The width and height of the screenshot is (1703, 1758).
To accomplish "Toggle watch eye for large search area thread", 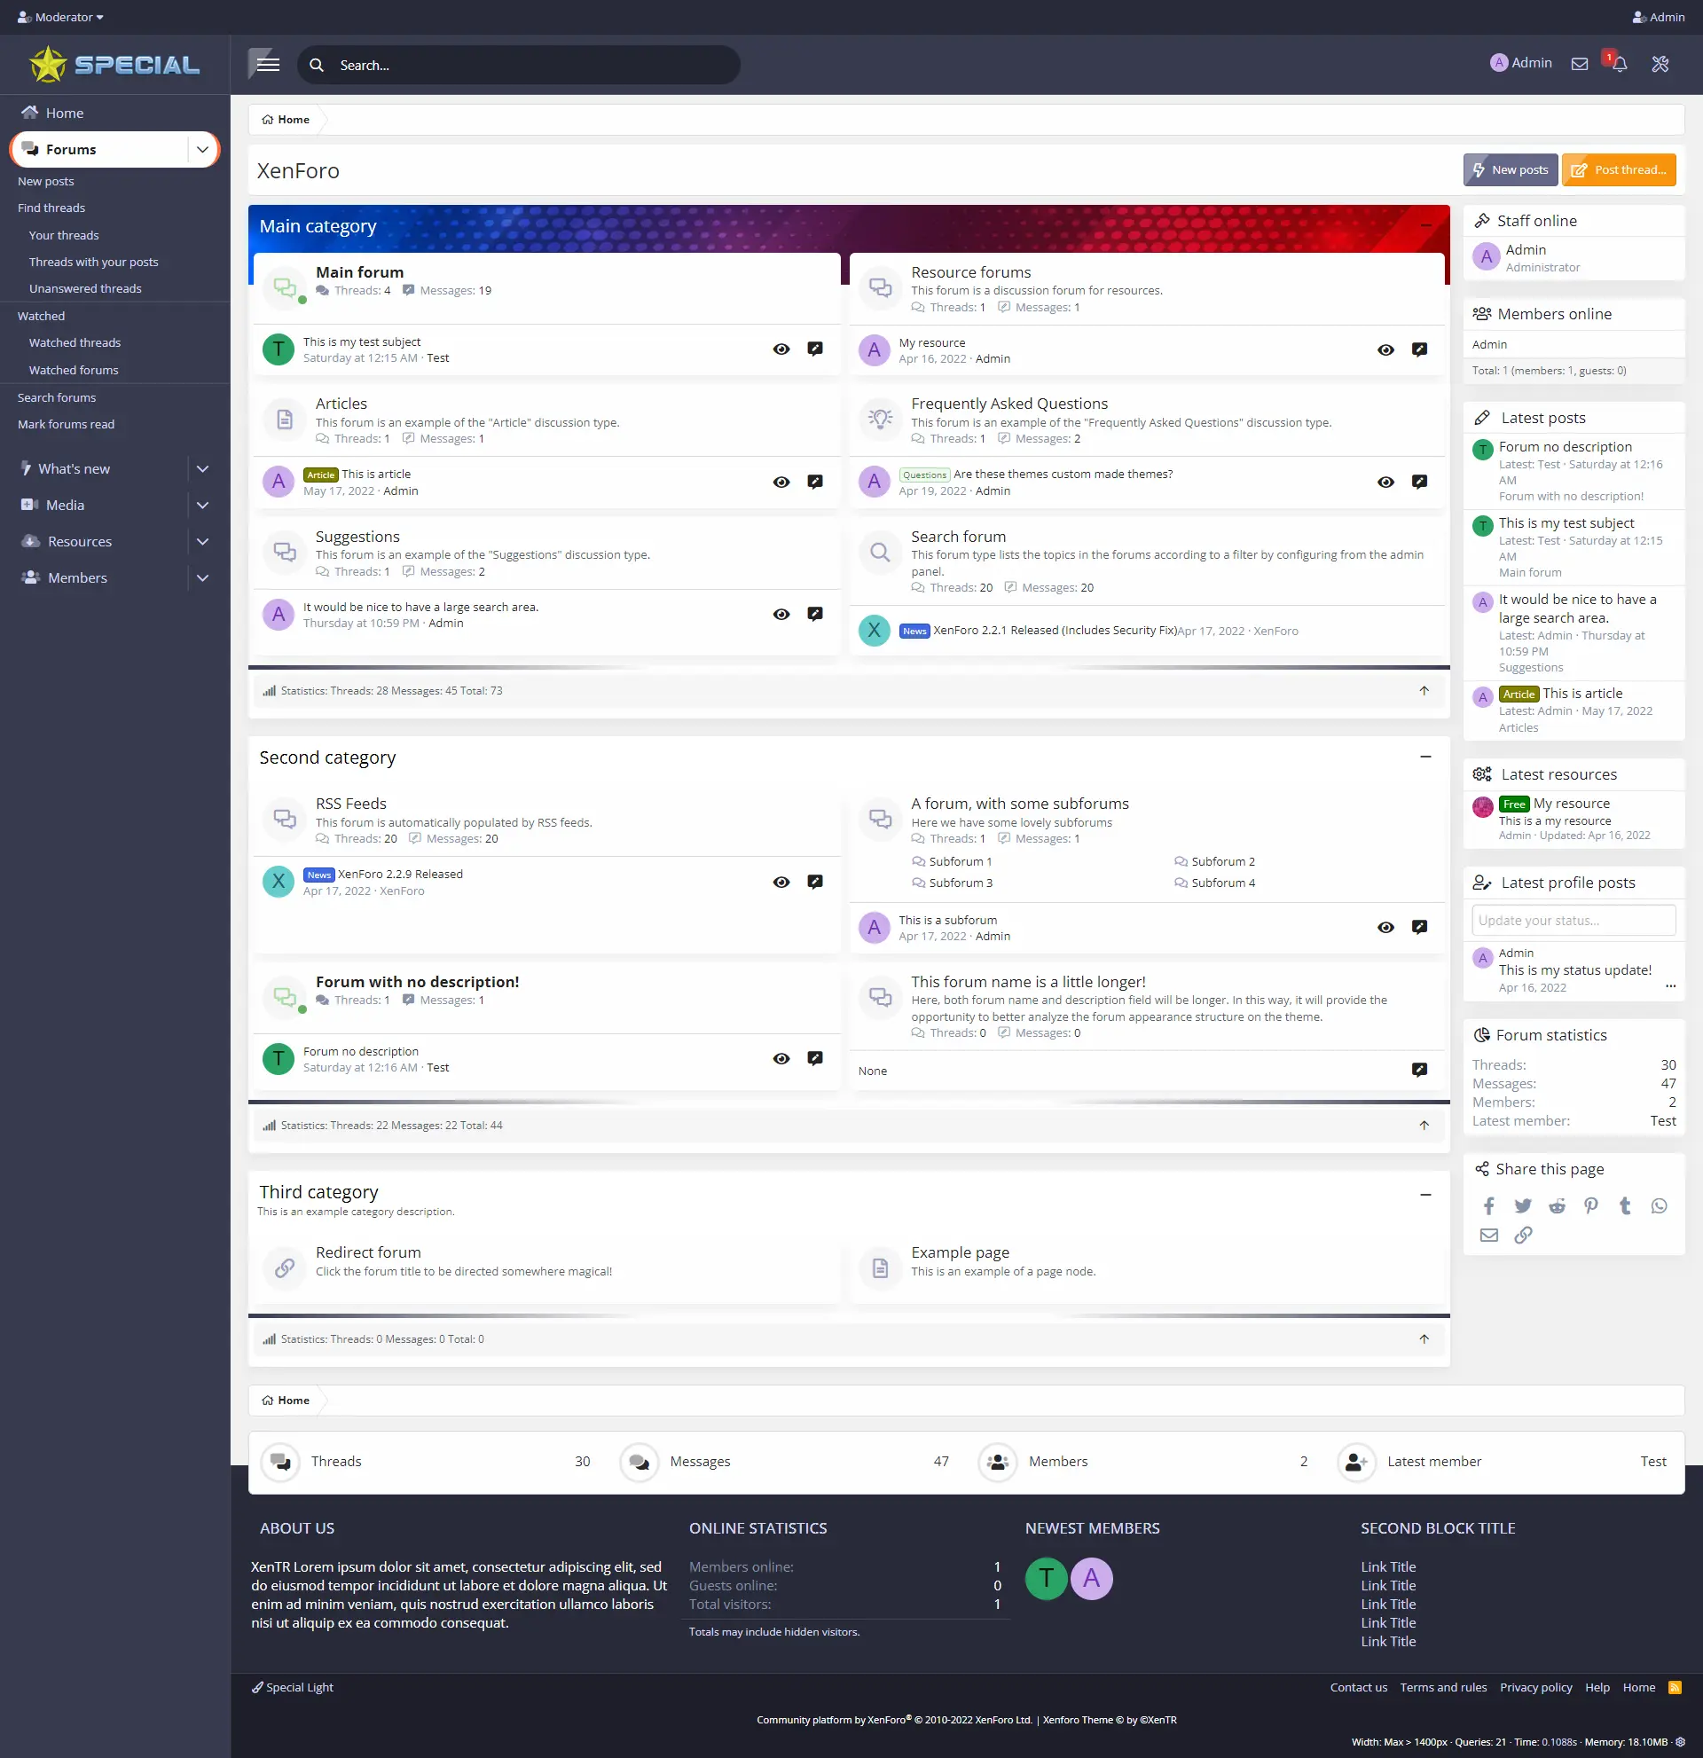I will pos(781,615).
